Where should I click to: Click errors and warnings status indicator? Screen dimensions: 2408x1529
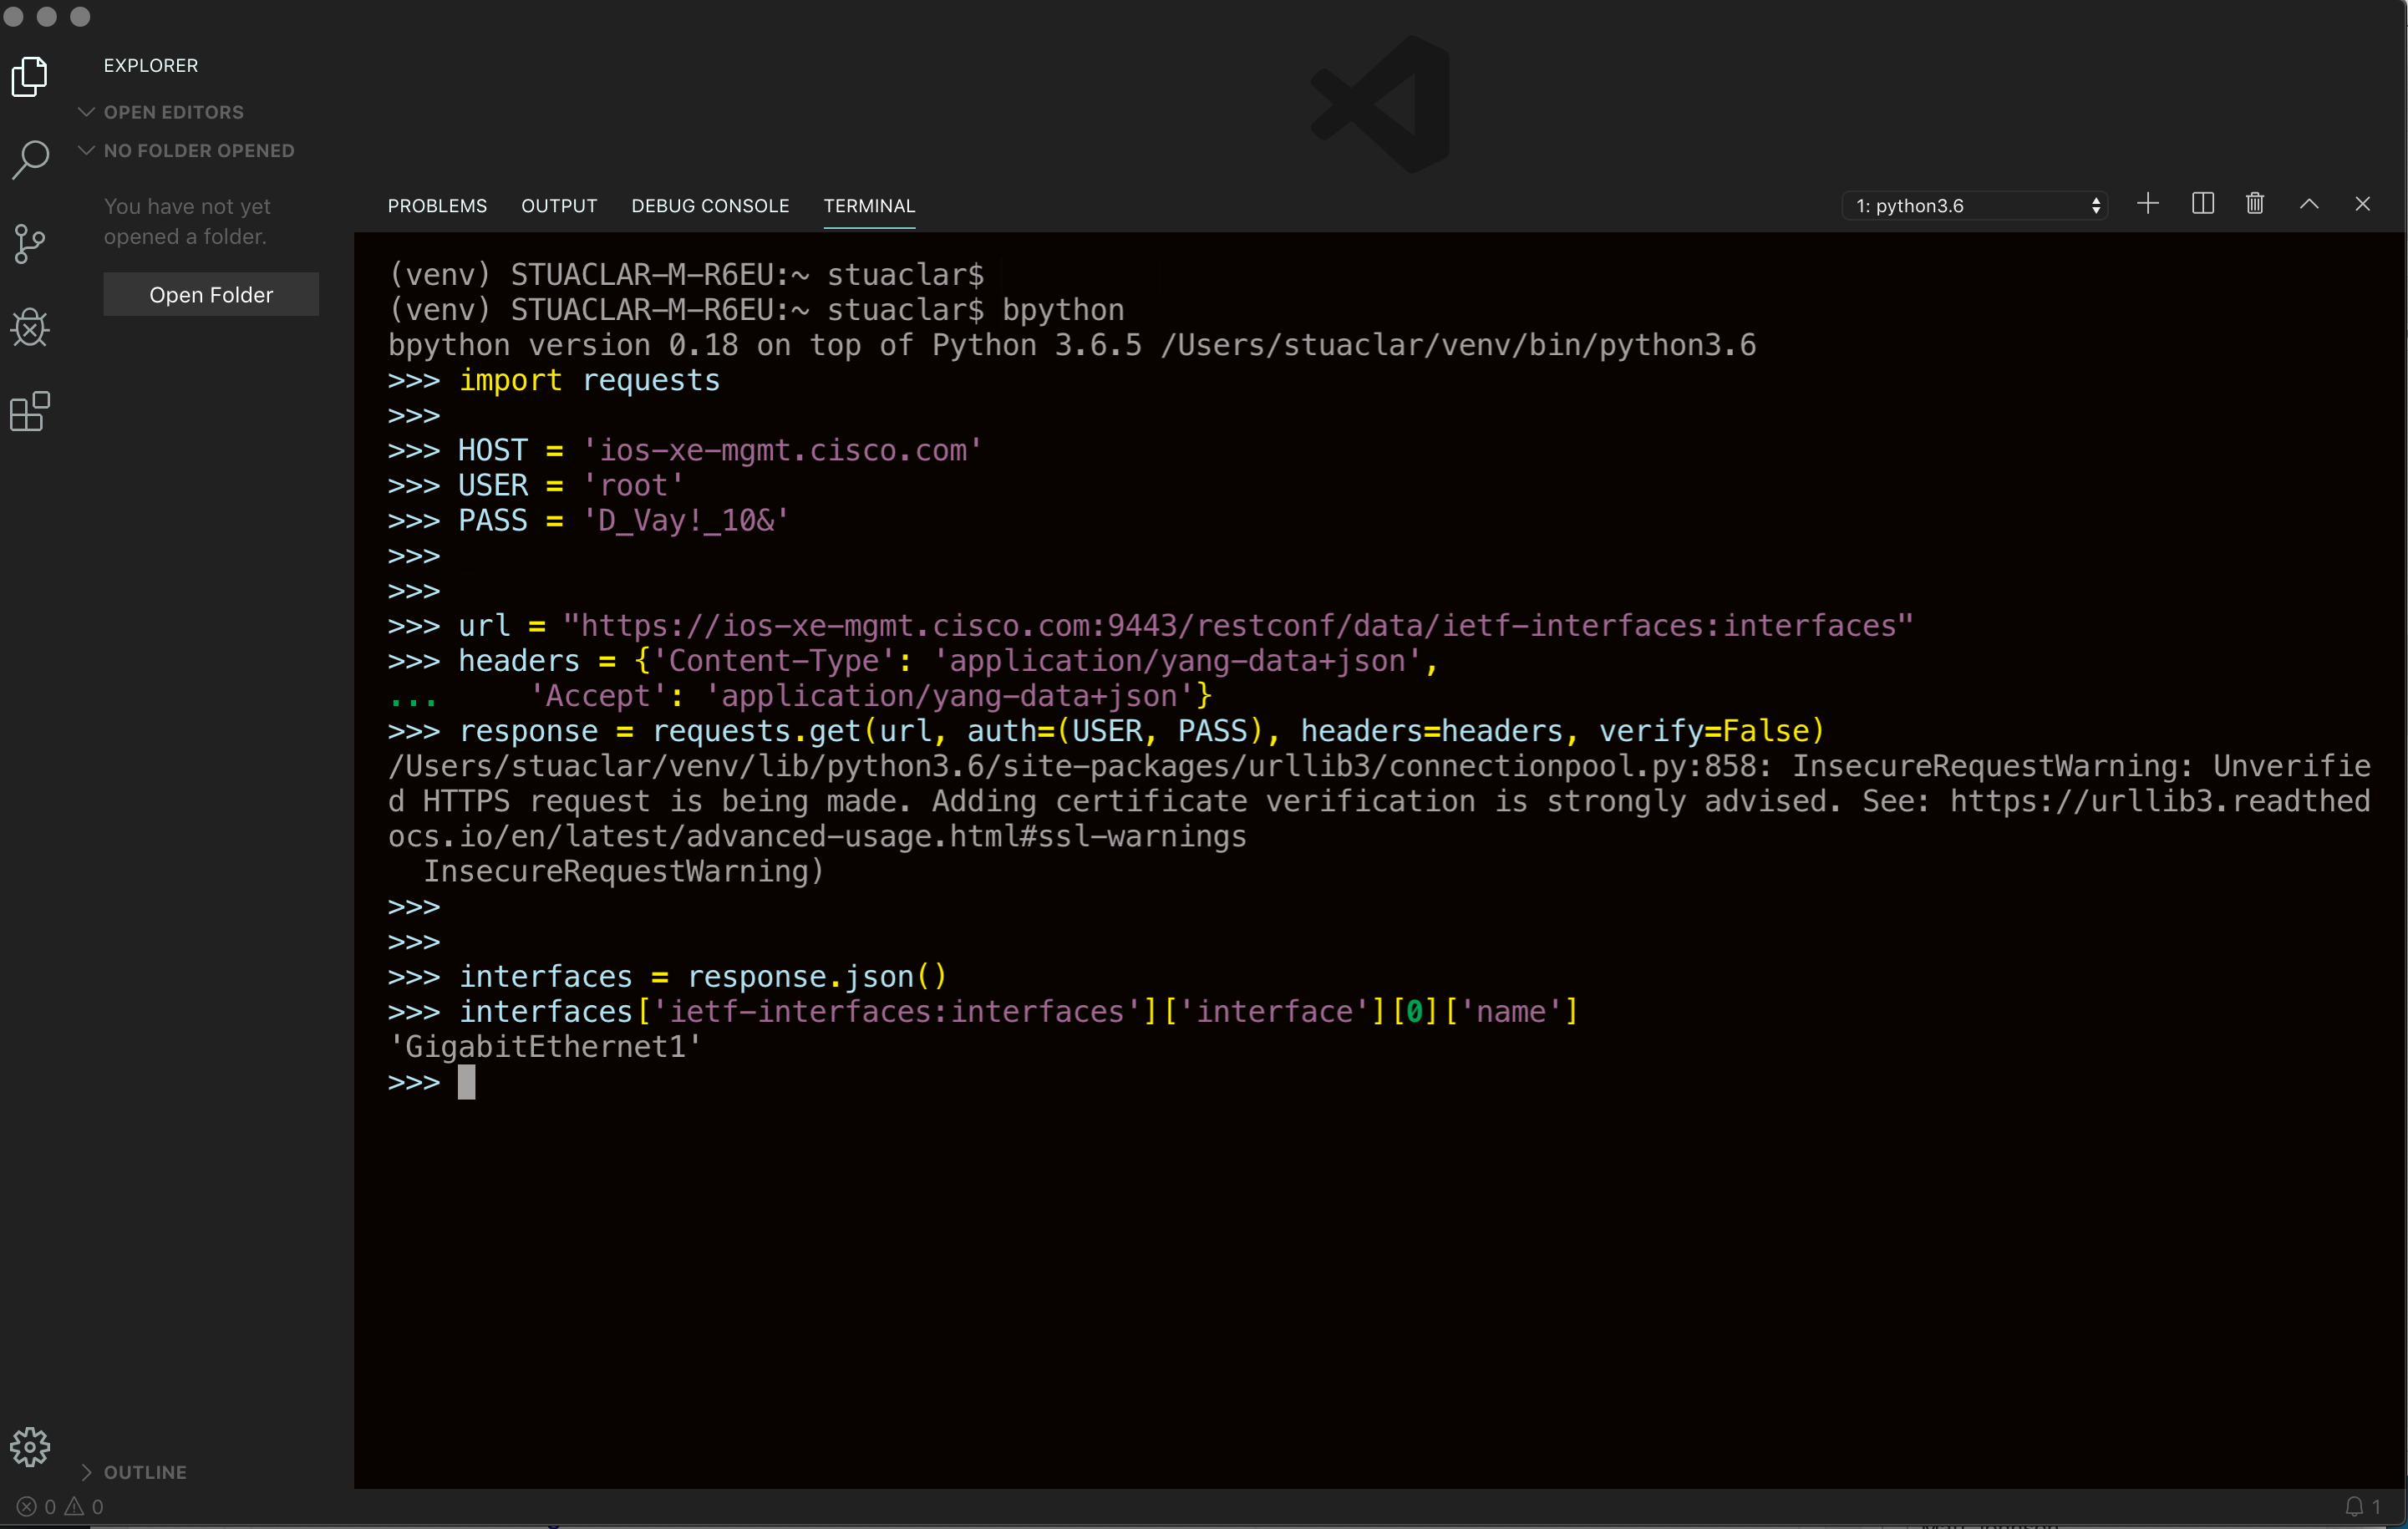60,1506
